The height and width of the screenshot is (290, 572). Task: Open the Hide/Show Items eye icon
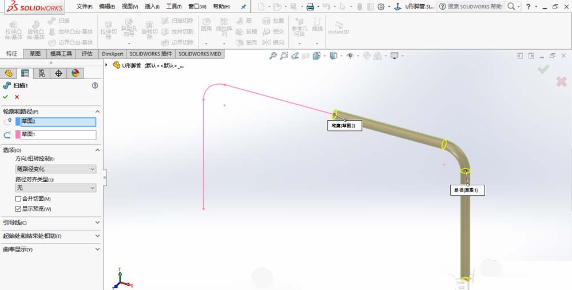[x=350, y=56]
